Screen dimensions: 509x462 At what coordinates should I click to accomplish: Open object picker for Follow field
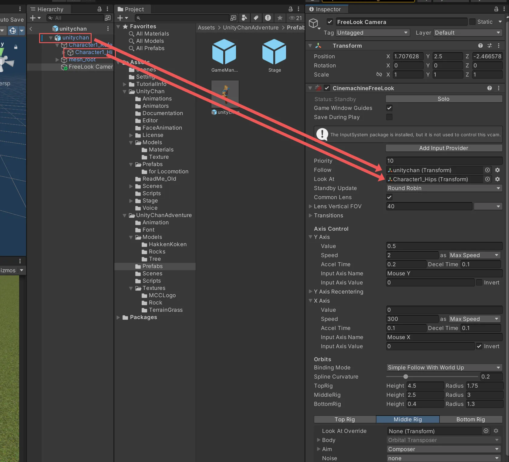487,170
